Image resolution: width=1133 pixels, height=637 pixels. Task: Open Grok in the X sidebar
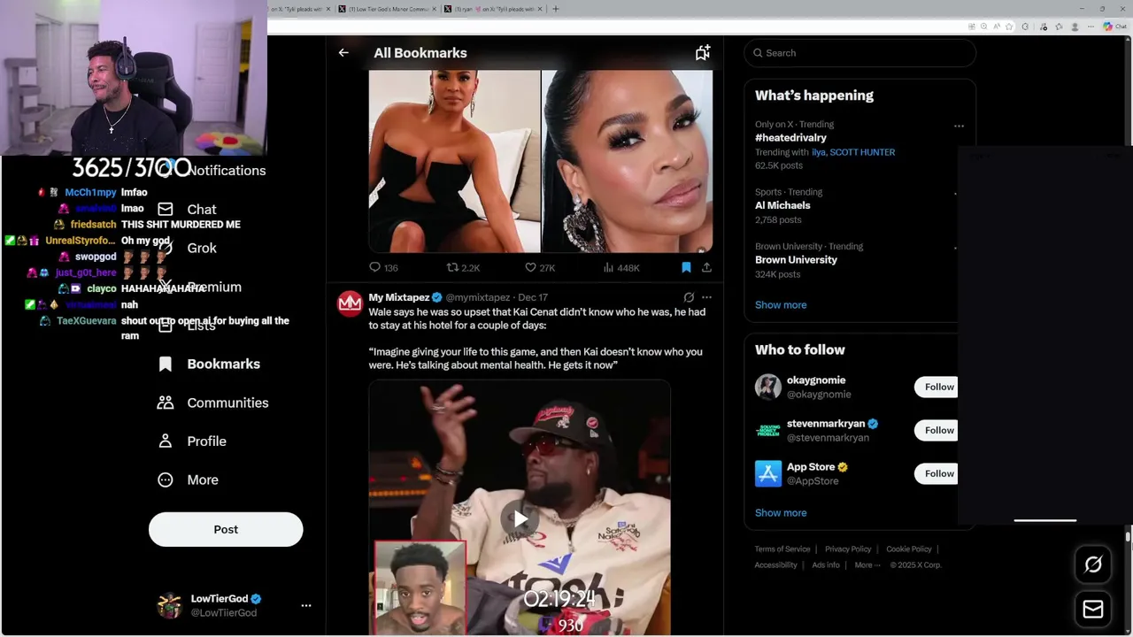(x=202, y=248)
